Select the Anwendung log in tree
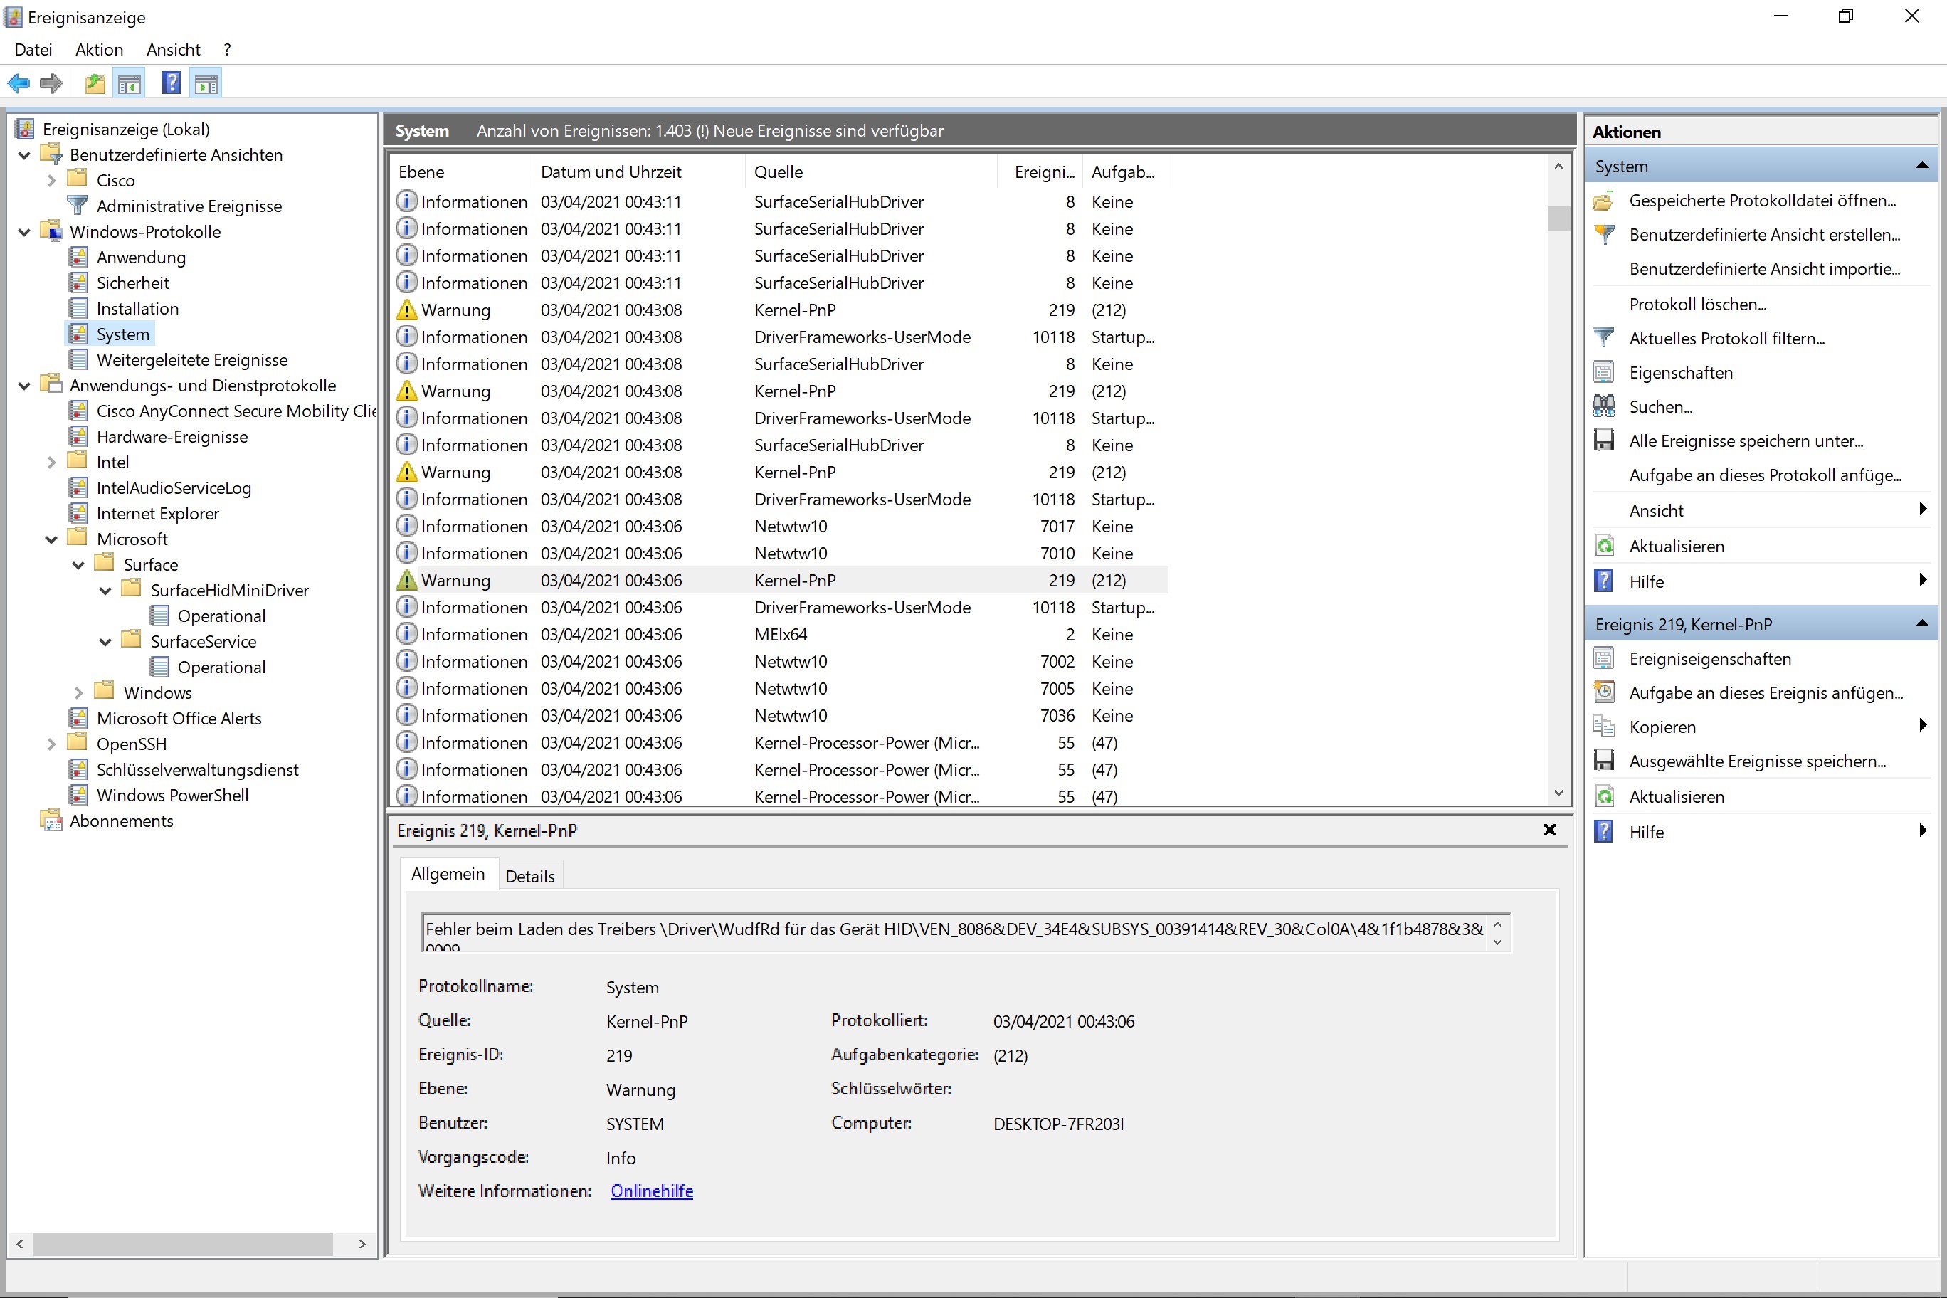This screenshot has height=1298, width=1947. click(141, 257)
